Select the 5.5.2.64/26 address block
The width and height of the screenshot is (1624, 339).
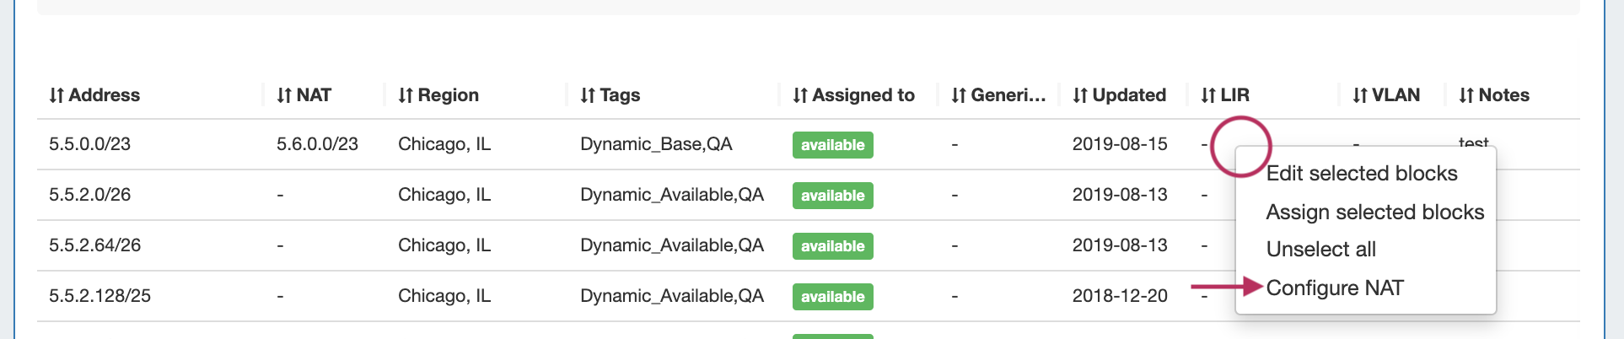(x=94, y=245)
